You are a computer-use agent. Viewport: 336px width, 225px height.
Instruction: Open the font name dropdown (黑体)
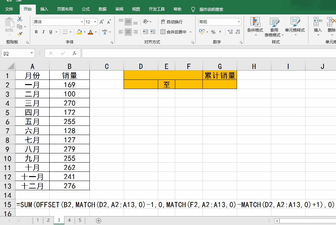coord(82,22)
